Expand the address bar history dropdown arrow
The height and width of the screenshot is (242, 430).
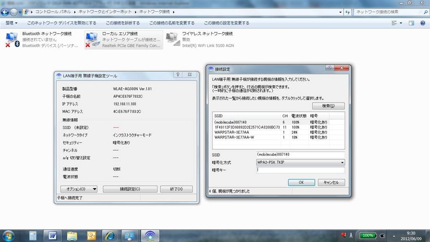pyautogui.click(x=340, y=12)
